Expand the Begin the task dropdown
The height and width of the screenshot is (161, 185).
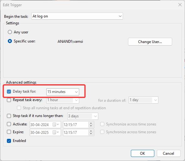[77, 16]
